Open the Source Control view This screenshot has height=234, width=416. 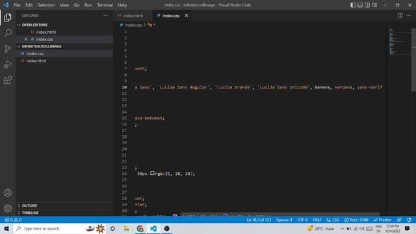click(8, 49)
